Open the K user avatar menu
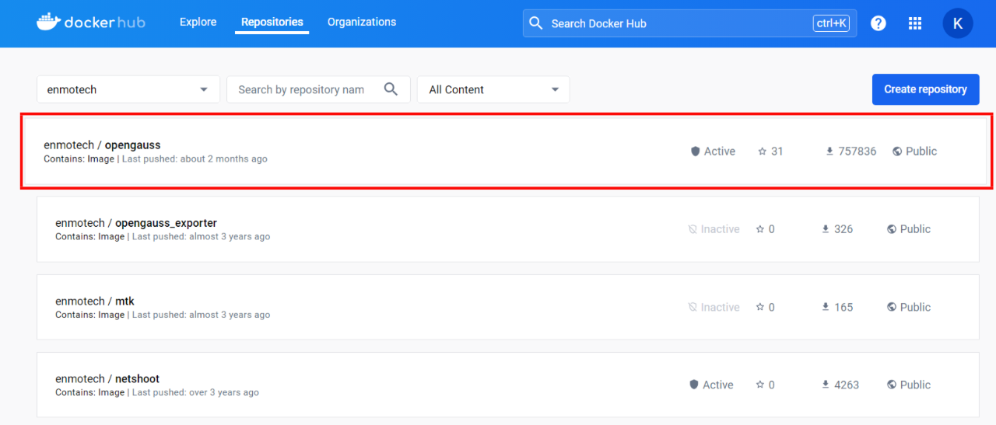This screenshot has width=996, height=425. pos(958,23)
